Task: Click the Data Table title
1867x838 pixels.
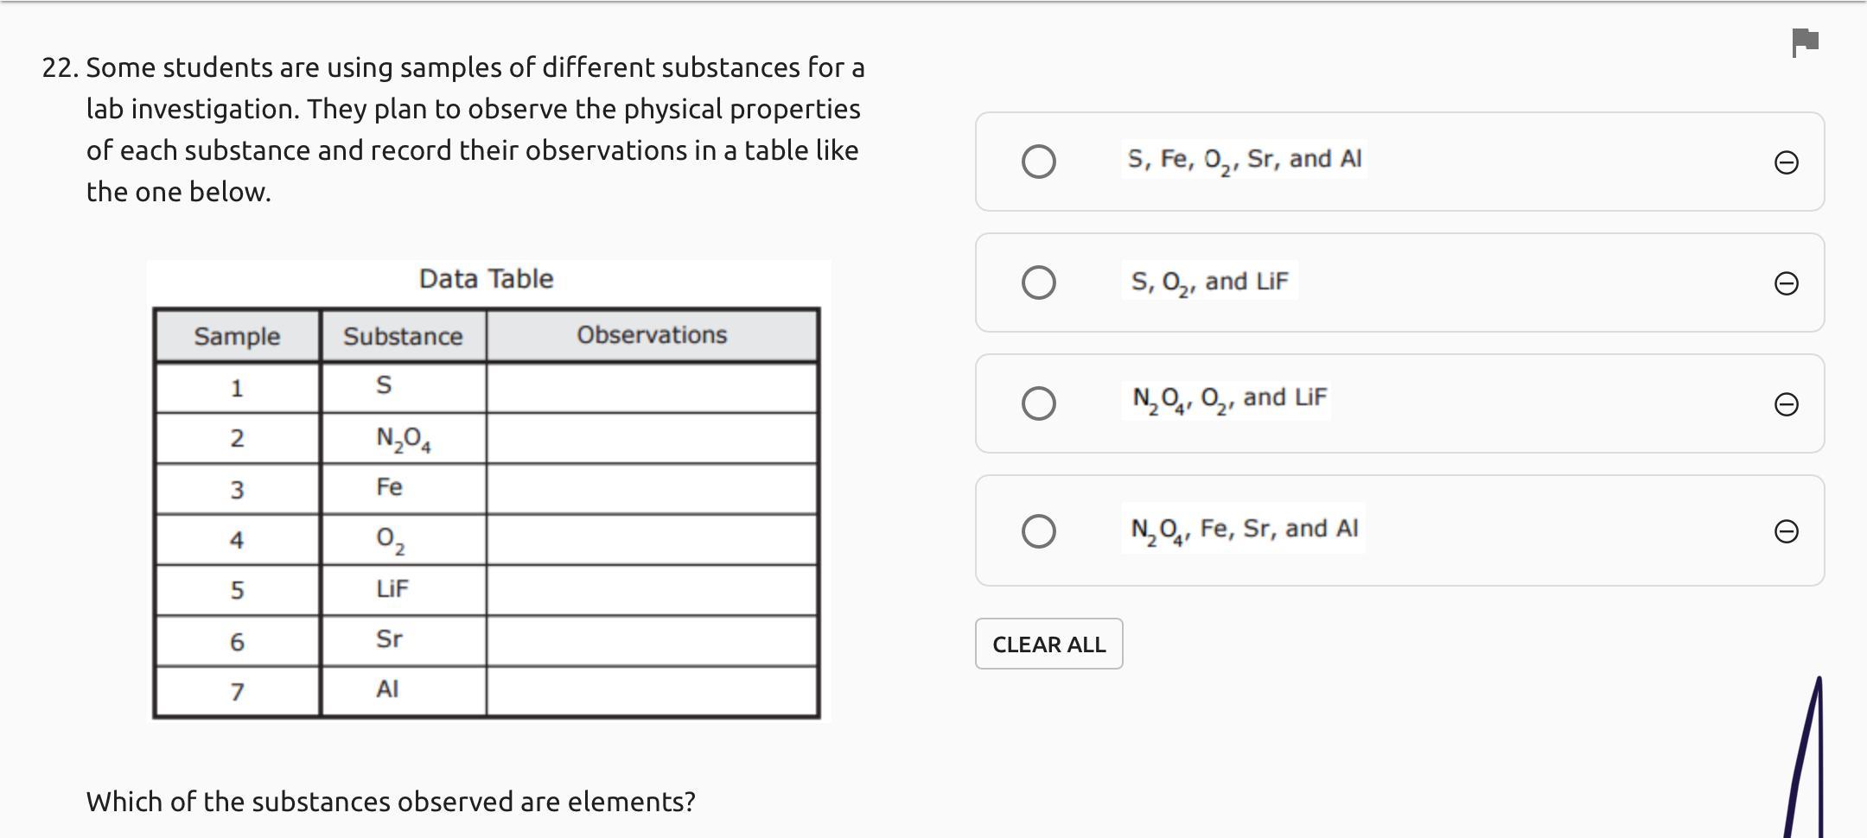Action: 486,279
